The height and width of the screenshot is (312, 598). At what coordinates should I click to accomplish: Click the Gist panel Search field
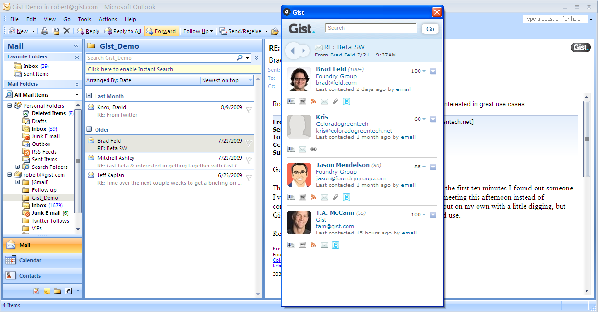tap(371, 28)
